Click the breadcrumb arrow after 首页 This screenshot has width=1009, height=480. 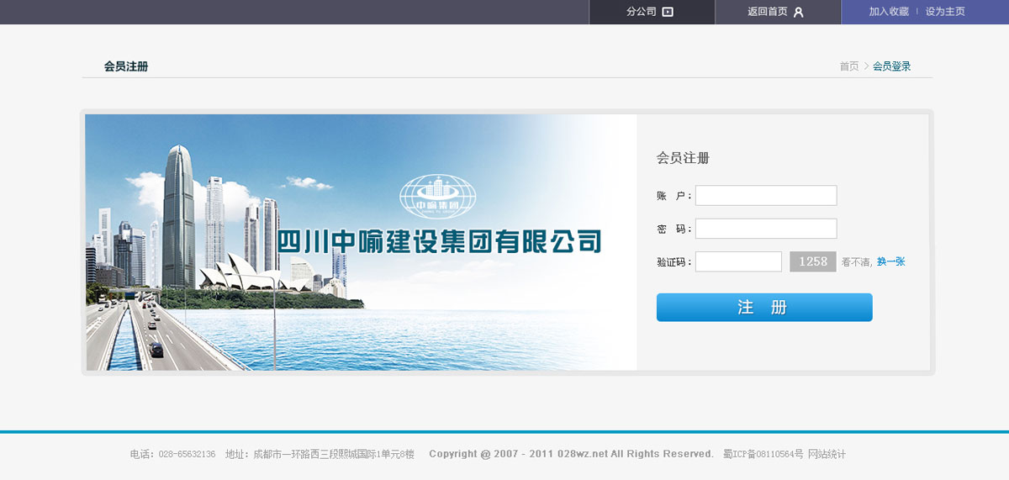click(x=866, y=66)
